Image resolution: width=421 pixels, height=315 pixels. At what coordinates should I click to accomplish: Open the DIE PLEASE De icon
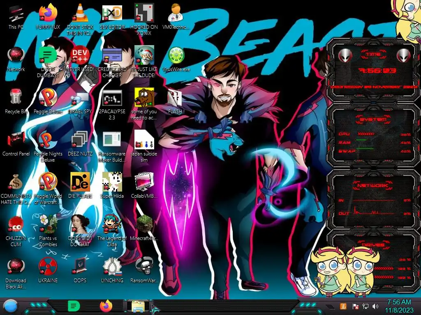point(80,186)
